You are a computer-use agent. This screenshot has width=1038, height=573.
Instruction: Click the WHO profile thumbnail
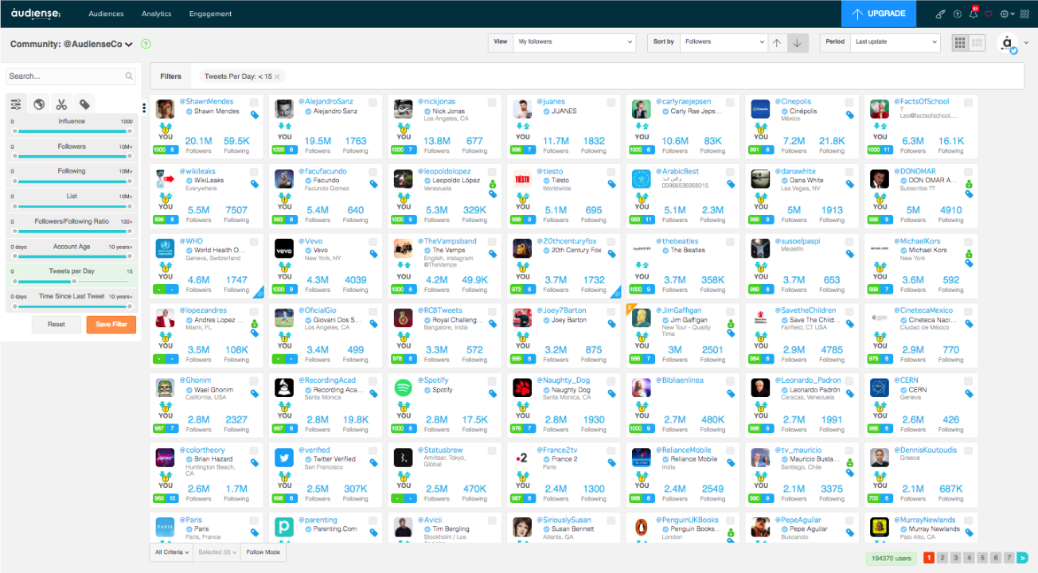pos(166,249)
